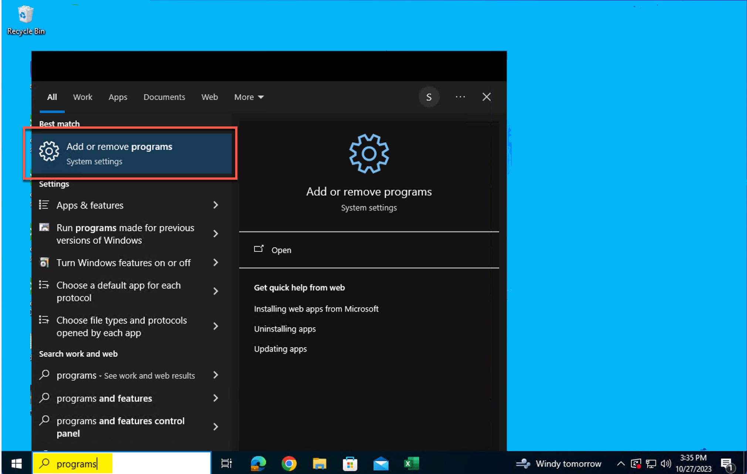The image size is (747, 474).
Task: Launch Google Chrome from the taskbar
Action: coord(289,463)
